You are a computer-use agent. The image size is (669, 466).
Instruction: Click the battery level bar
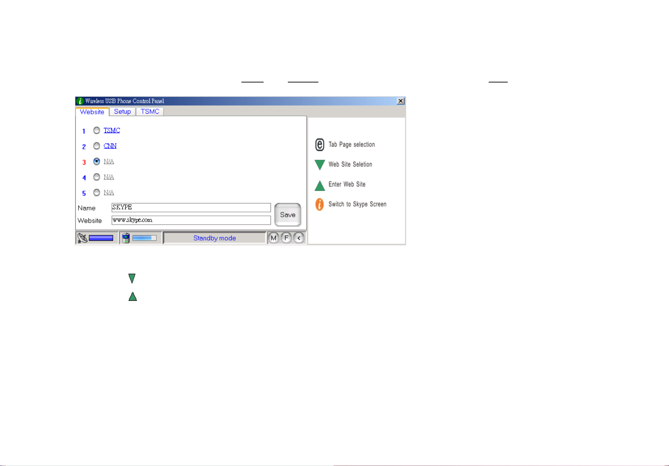[144, 238]
